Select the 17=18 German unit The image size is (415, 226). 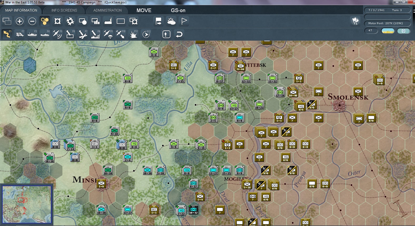tap(280, 93)
